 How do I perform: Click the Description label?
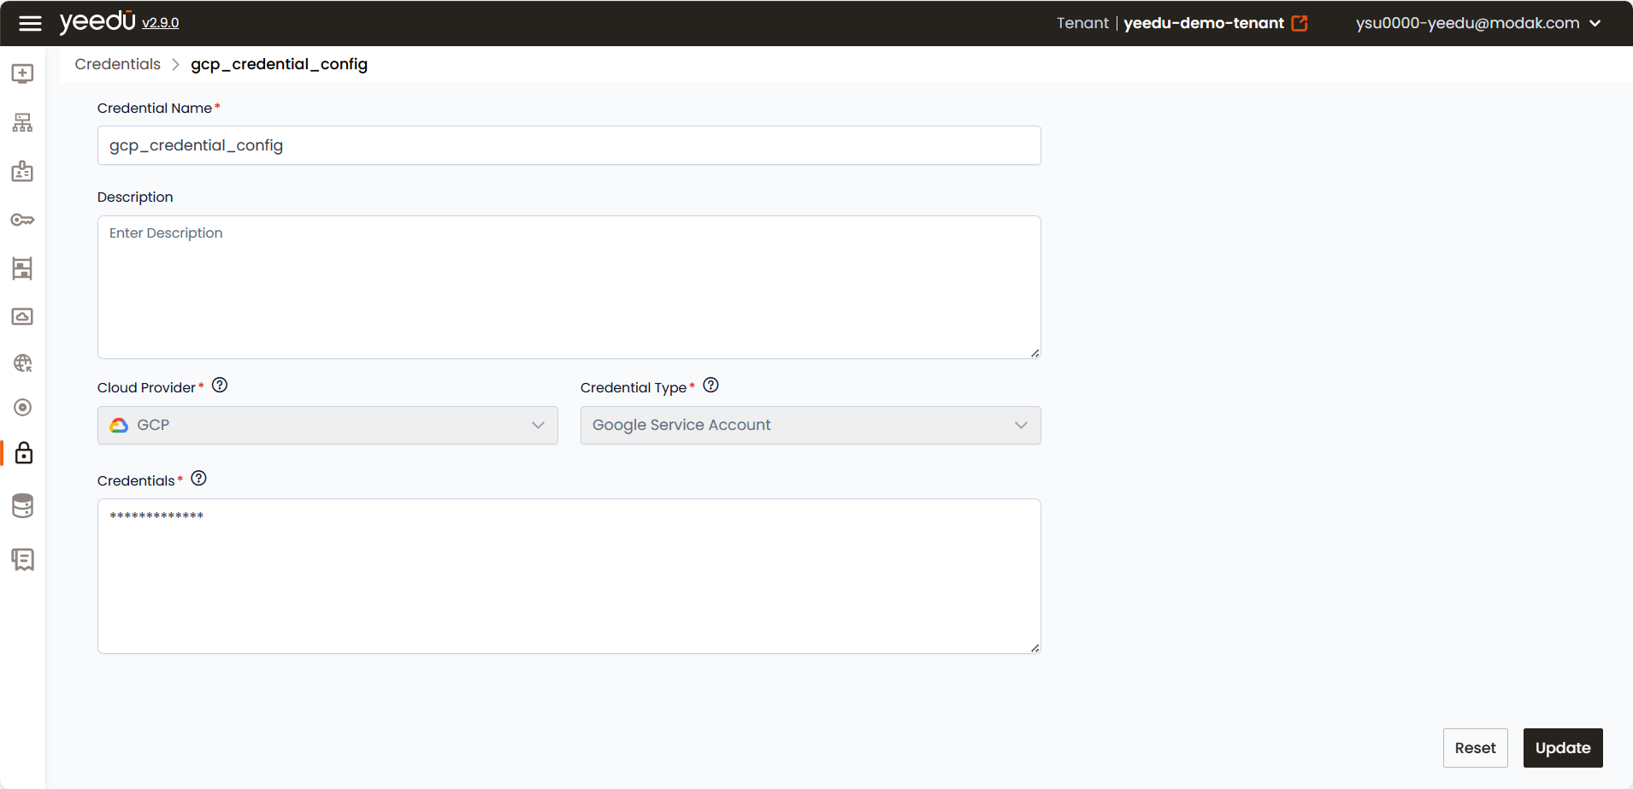pyautogui.click(x=135, y=197)
